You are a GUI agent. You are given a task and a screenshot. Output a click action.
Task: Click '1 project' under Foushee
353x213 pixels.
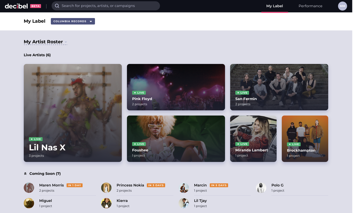[x=139, y=155]
